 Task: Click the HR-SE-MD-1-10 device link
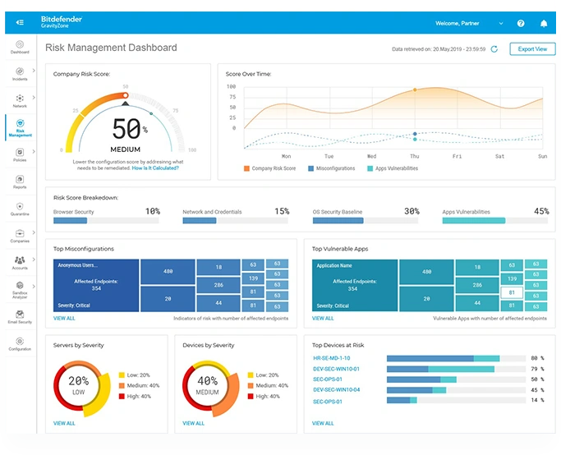click(x=332, y=358)
